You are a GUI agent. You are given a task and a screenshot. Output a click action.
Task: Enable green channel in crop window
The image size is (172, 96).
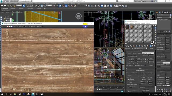pyautogui.click(x=10, y=26)
